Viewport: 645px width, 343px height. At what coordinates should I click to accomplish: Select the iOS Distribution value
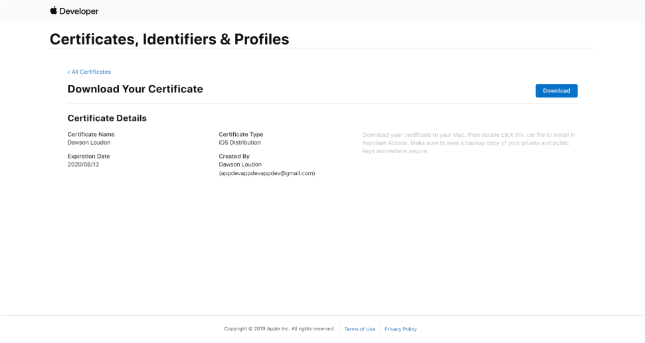240,143
